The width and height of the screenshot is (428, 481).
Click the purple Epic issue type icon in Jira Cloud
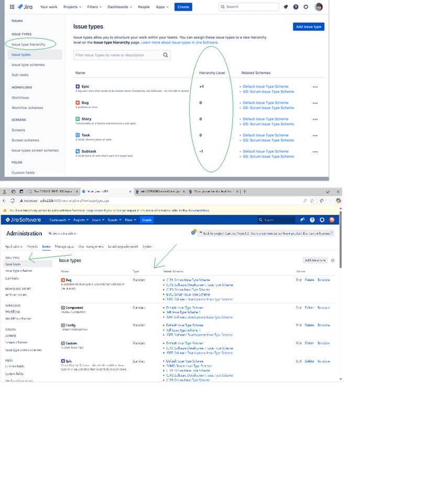(x=78, y=86)
